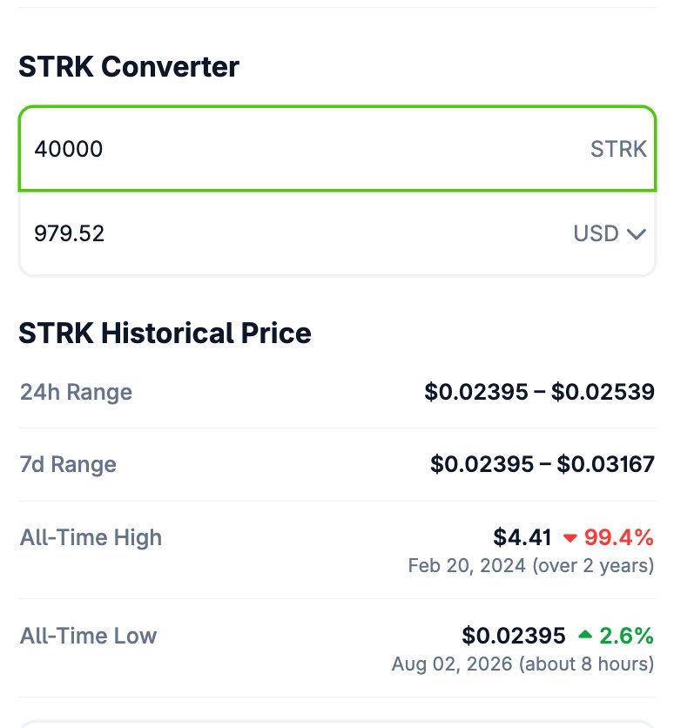Select the 7d Range label
The height and width of the screenshot is (728, 674).
tap(68, 464)
